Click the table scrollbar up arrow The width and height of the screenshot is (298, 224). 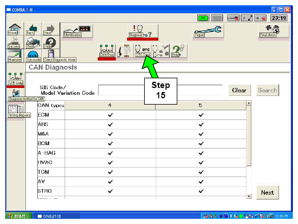pos(249,103)
